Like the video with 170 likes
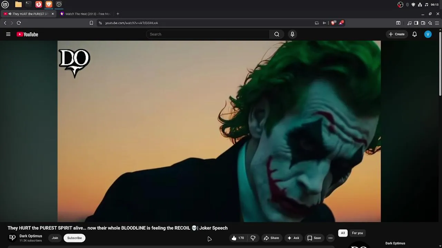Screen dimensions: 442x248 [238, 238]
